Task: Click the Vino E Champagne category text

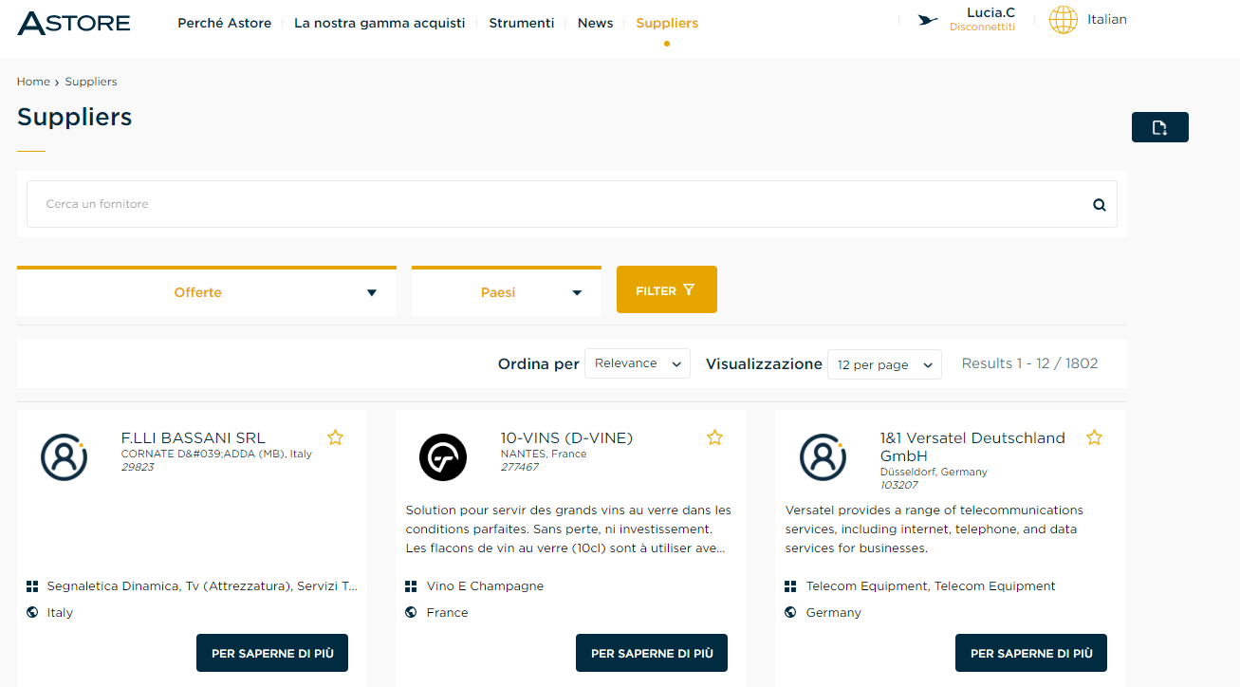Action: (x=486, y=586)
